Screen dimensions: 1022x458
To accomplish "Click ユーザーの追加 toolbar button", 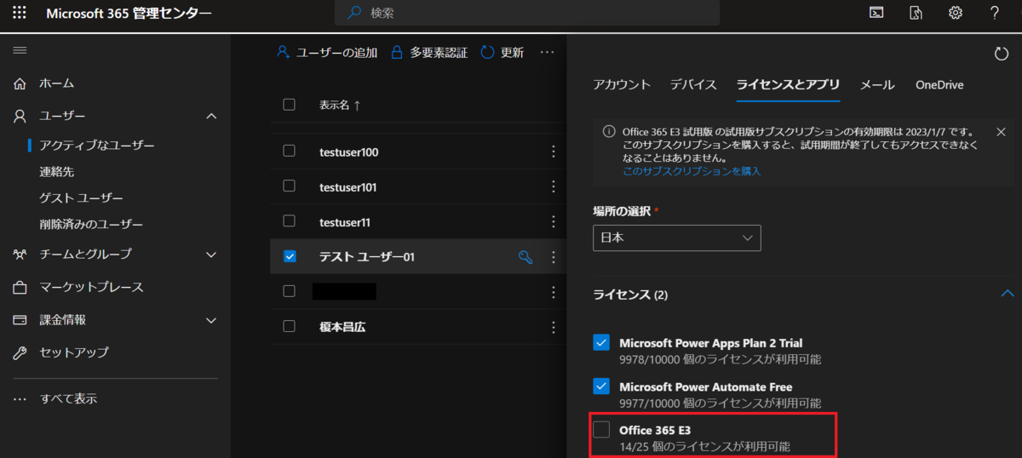I will pos(327,53).
